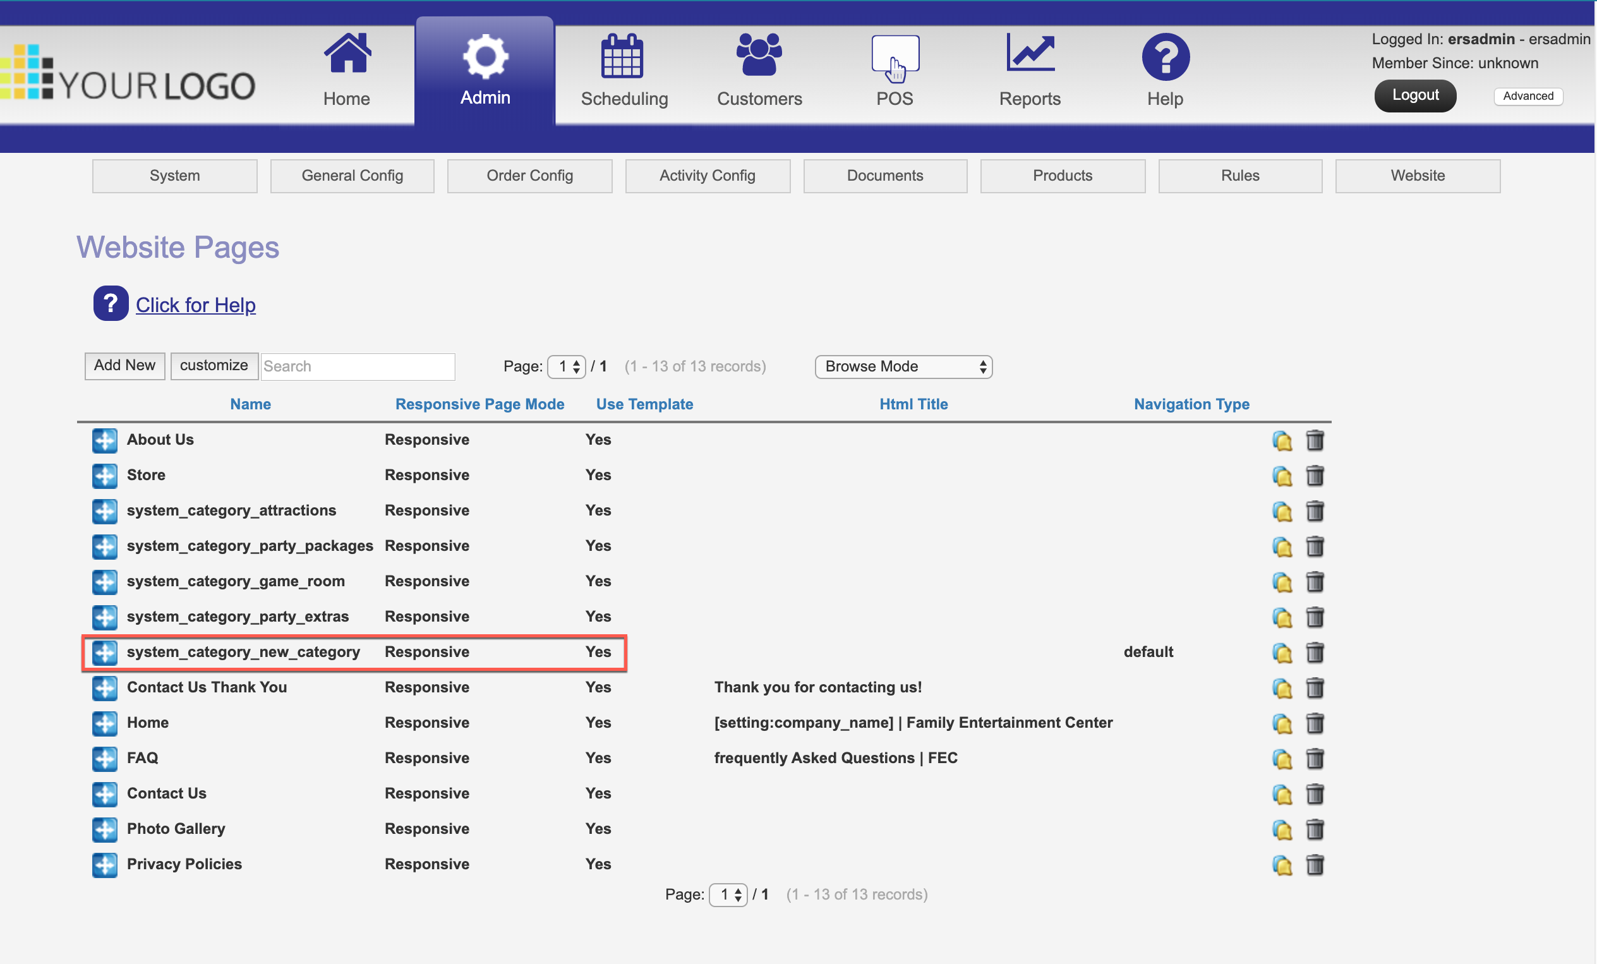
Task: Open the General Config tab
Action: pyautogui.click(x=352, y=176)
